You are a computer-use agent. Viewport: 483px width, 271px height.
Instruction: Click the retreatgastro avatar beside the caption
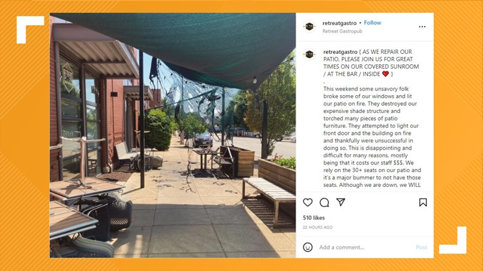click(309, 55)
